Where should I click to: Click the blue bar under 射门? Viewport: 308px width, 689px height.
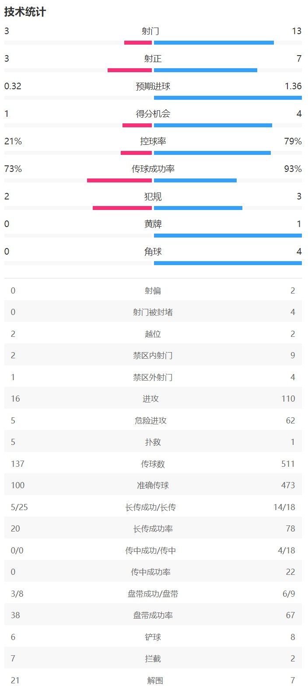click(x=213, y=42)
